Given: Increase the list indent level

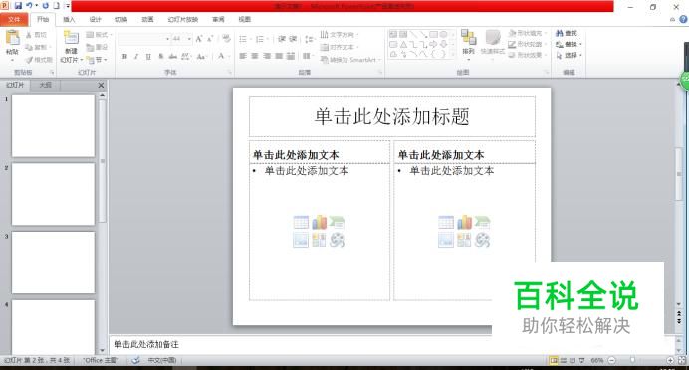Looking at the screenshot, I should click(293, 39).
